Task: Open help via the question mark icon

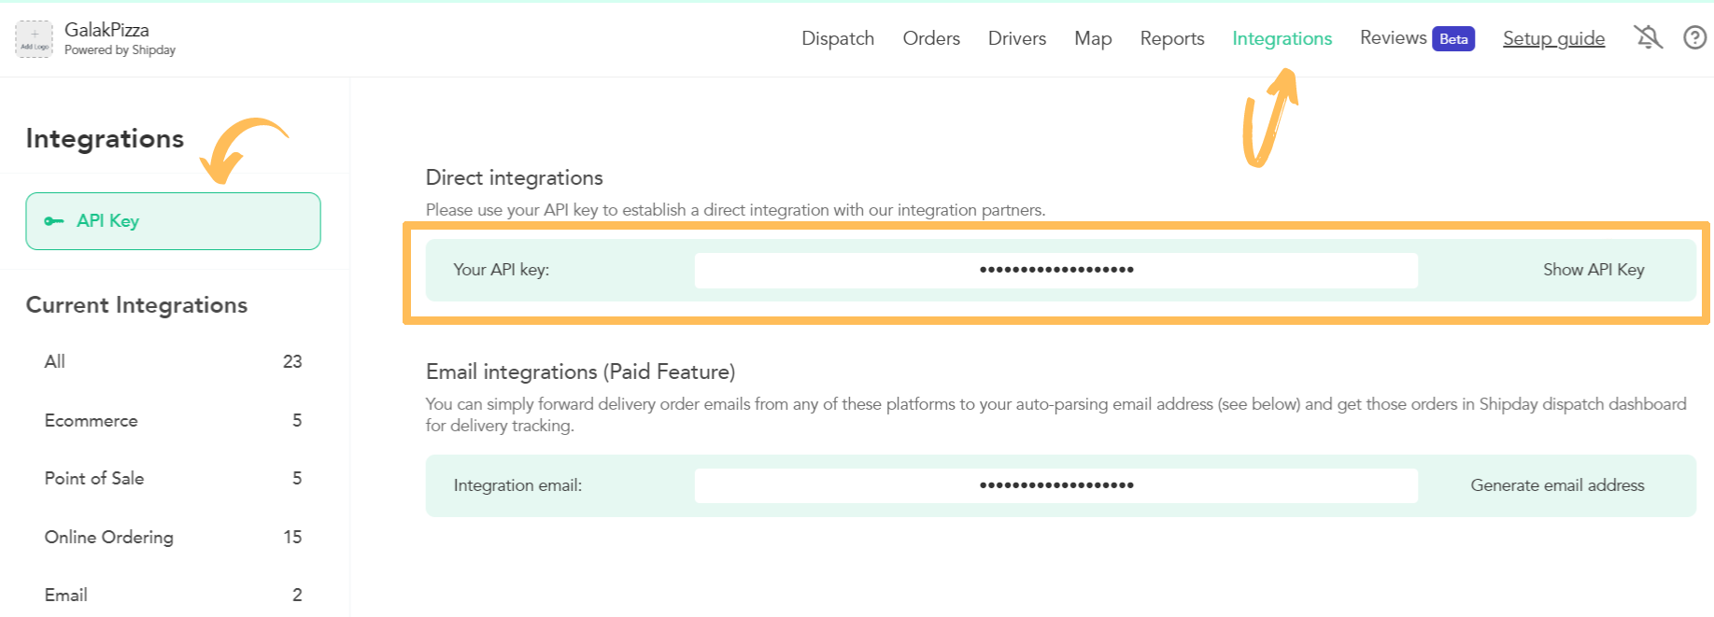Action: tap(1694, 37)
